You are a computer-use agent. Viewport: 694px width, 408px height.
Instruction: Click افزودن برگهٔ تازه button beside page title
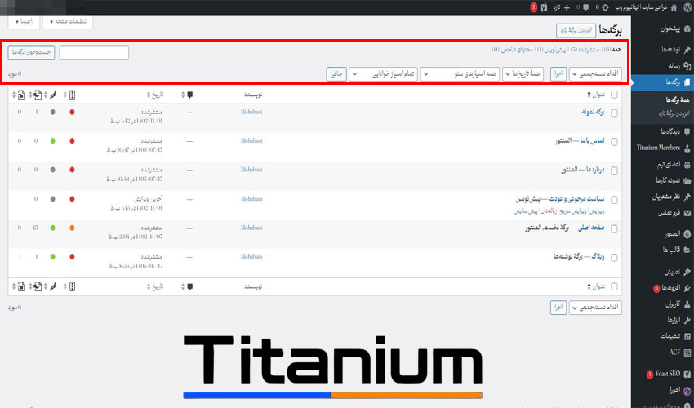tap(576, 30)
